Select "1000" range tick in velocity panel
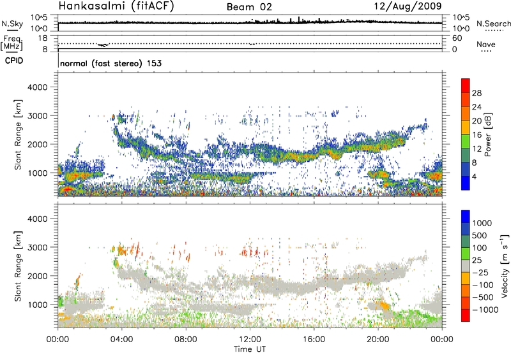This screenshot has height=353, width=511. [37, 305]
